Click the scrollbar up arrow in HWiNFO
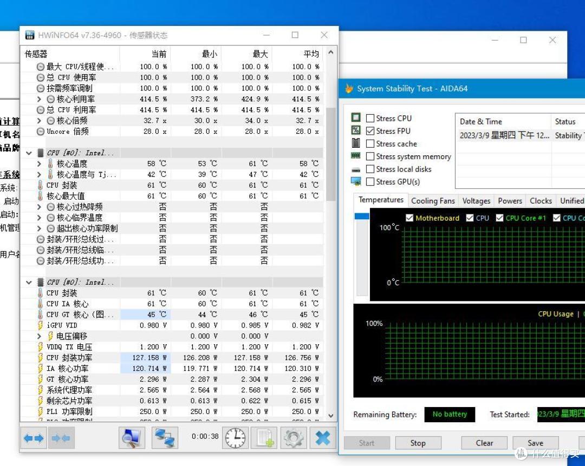The image size is (585, 466). click(330, 52)
